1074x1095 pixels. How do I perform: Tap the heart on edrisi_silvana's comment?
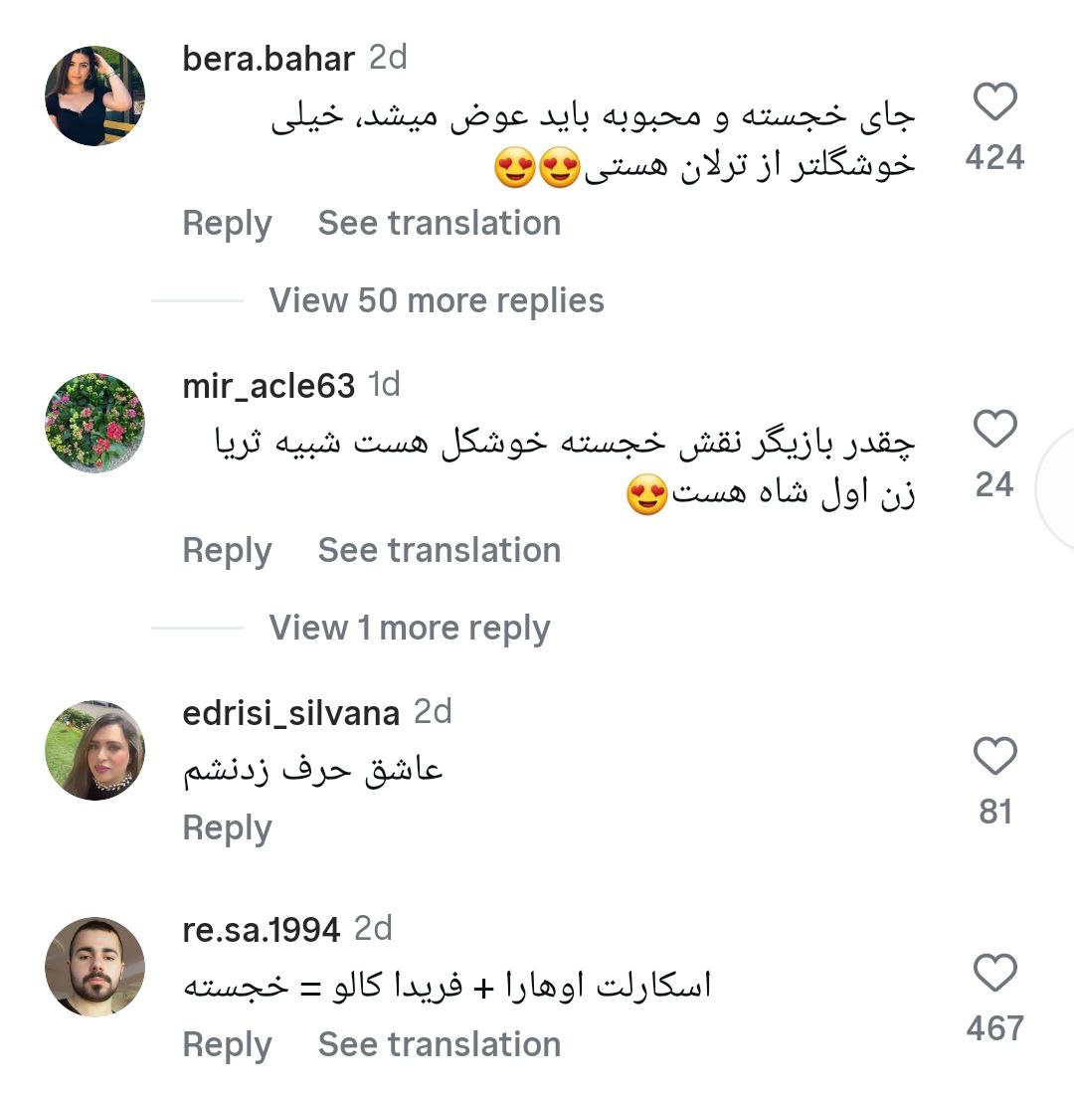tap(993, 757)
